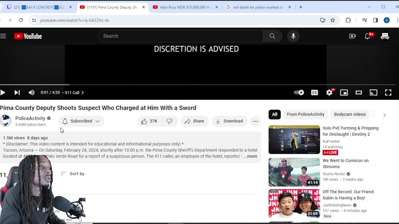Visit the Slushy Noobz channel

point(334,174)
